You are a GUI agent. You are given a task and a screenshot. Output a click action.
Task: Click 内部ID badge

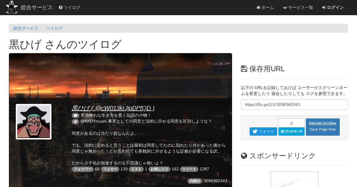click(195, 181)
